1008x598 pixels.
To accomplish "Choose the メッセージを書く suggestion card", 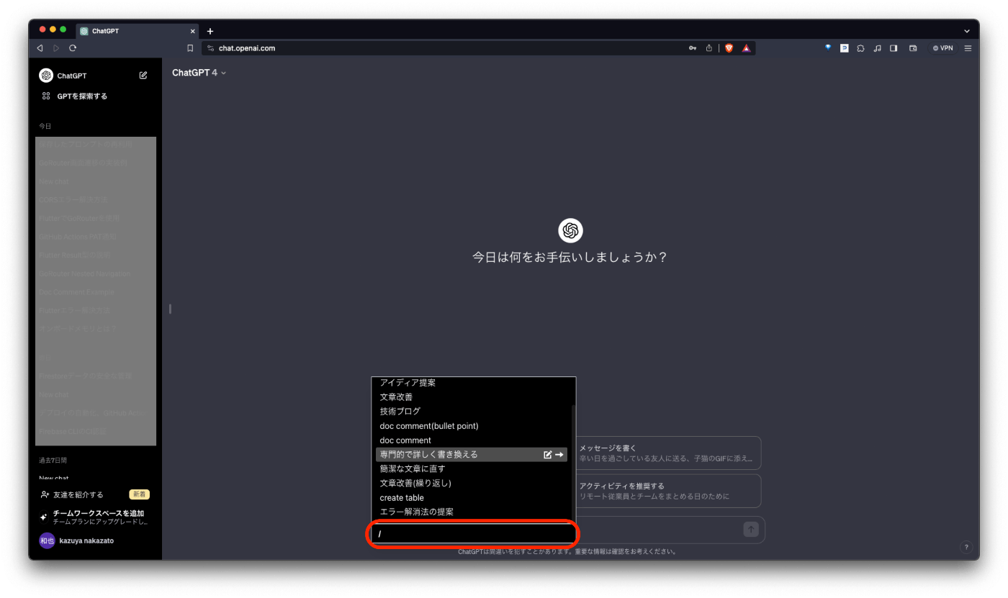I will [667, 453].
